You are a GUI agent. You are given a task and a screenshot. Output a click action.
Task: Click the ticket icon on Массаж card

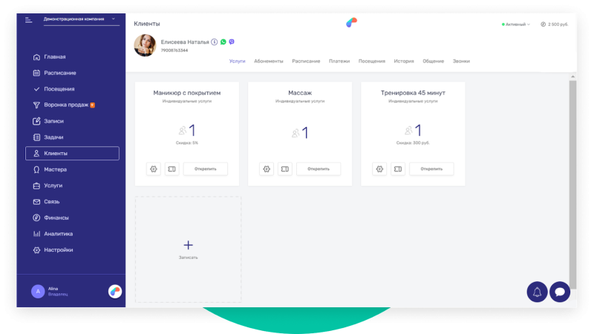(284, 168)
